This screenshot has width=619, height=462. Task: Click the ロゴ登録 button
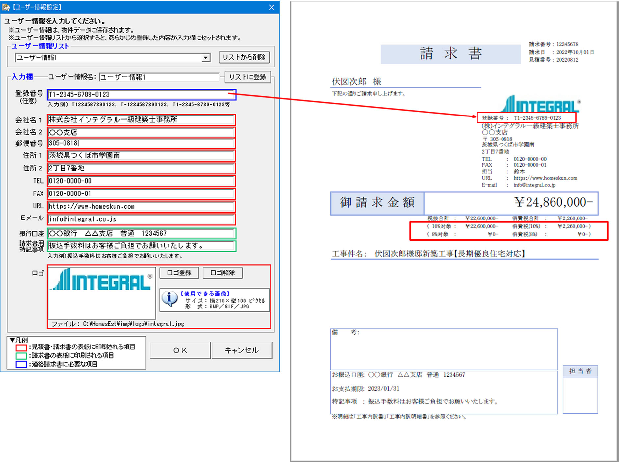coord(179,273)
